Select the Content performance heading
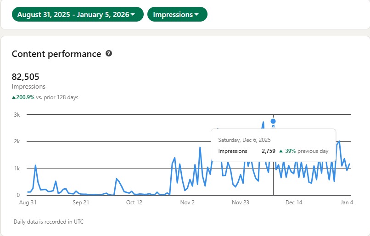Viewport: 370px width, 236px height. pyautogui.click(x=56, y=54)
